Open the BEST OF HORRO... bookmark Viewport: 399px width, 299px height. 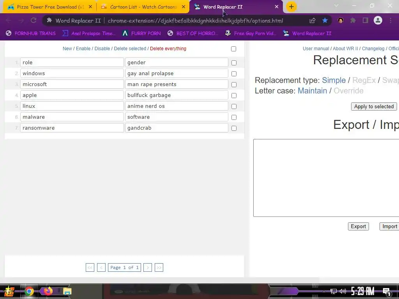tap(193, 33)
